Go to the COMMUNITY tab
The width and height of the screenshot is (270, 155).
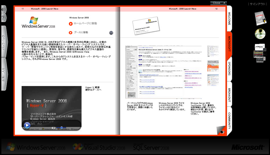(229, 120)
